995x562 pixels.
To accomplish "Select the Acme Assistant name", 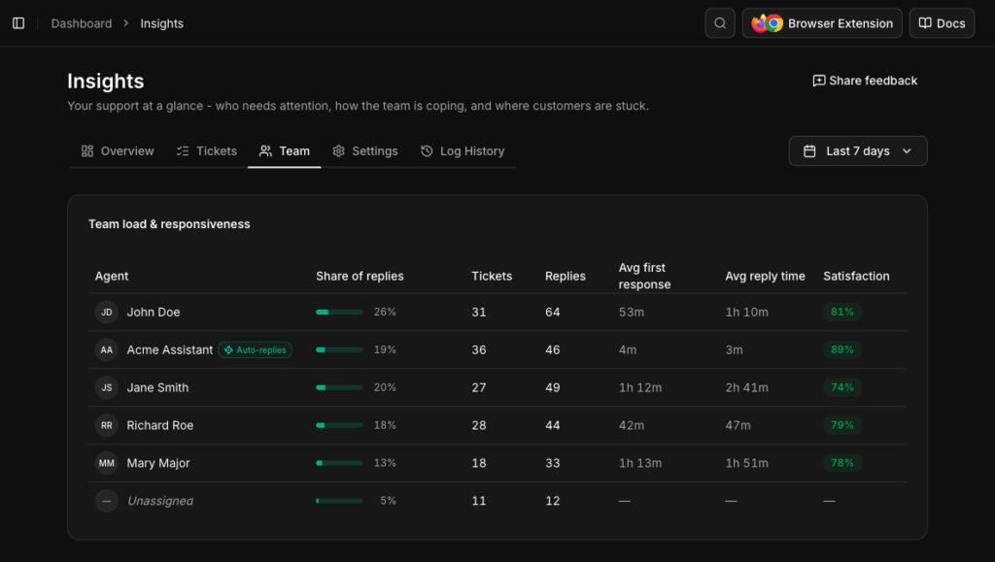I will pyautogui.click(x=169, y=349).
